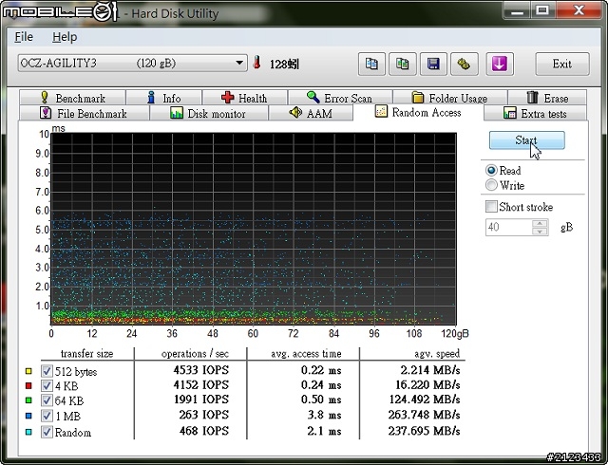Viewport: 608px width, 465px height.
Task: Click the 128 temperature reading
Action: point(284,64)
